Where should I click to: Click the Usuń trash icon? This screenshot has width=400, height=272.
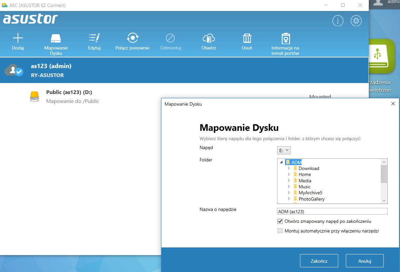coord(247,38)
